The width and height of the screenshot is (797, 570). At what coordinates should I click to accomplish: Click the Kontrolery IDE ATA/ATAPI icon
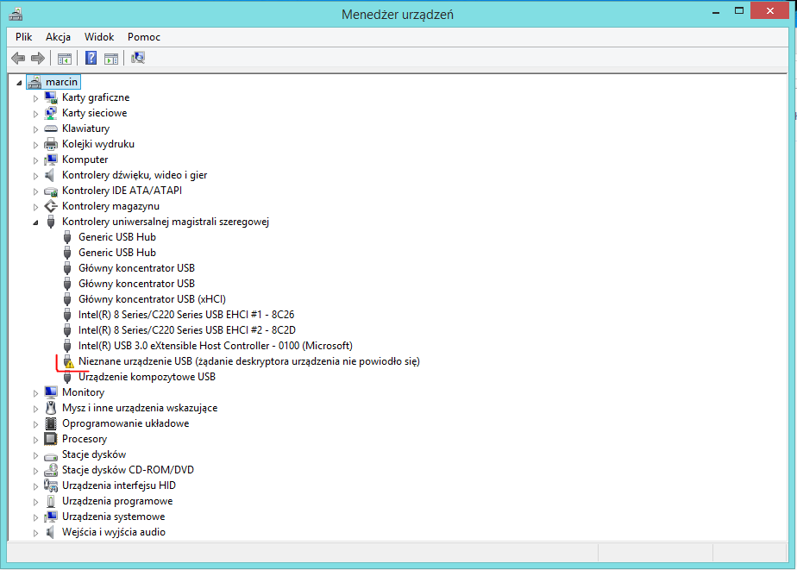[51, 191]
